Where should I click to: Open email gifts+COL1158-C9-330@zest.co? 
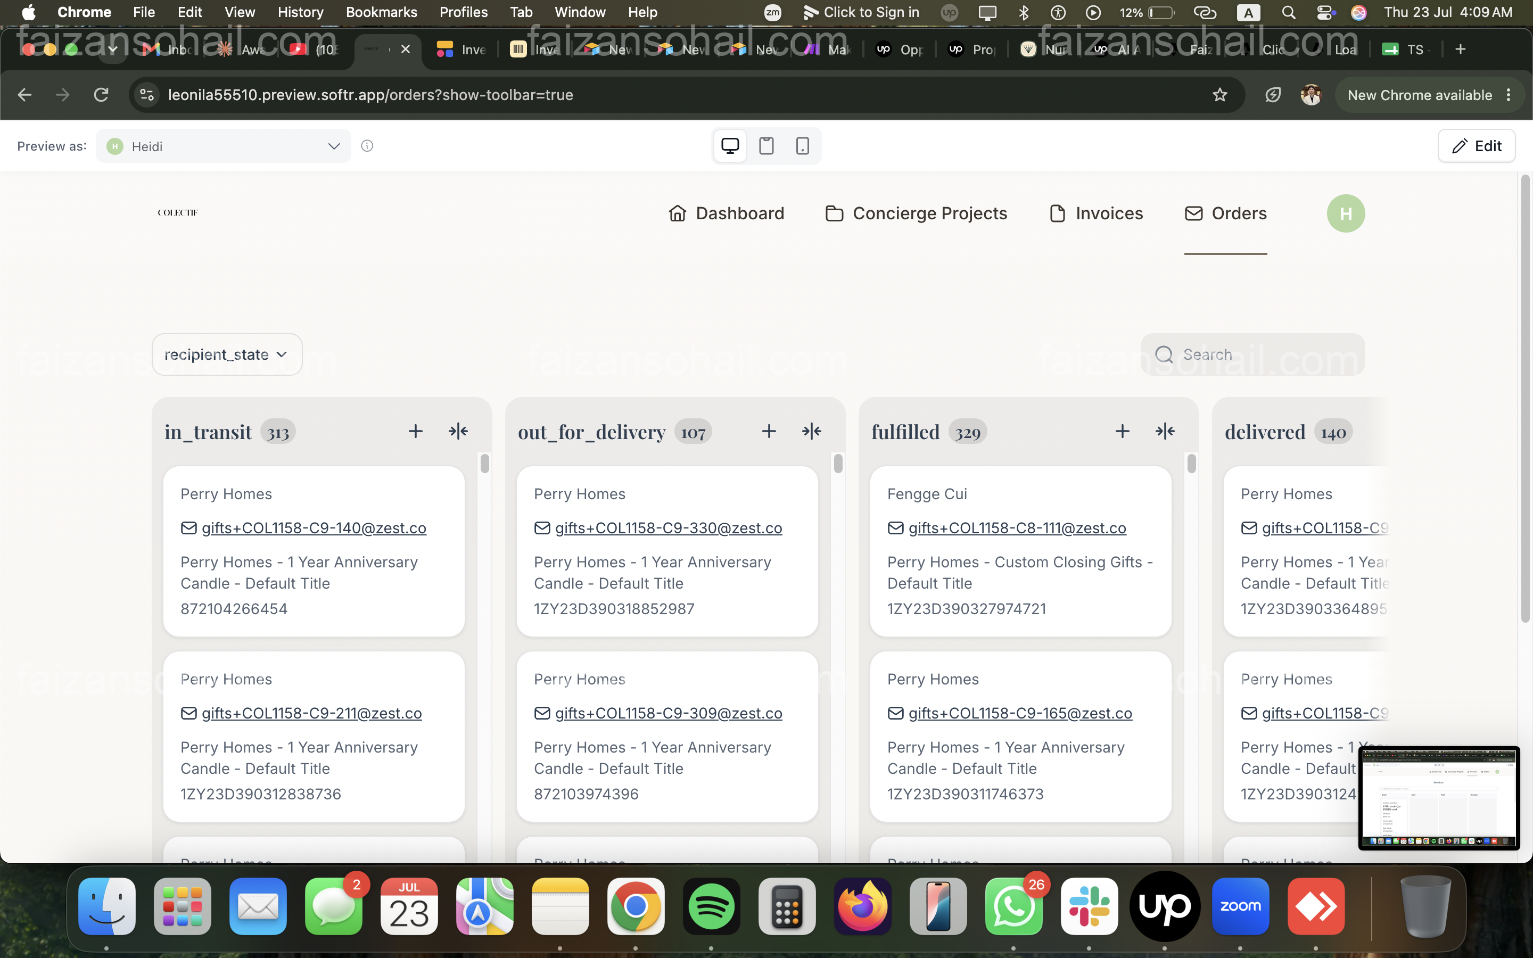(x=669, y=528)
